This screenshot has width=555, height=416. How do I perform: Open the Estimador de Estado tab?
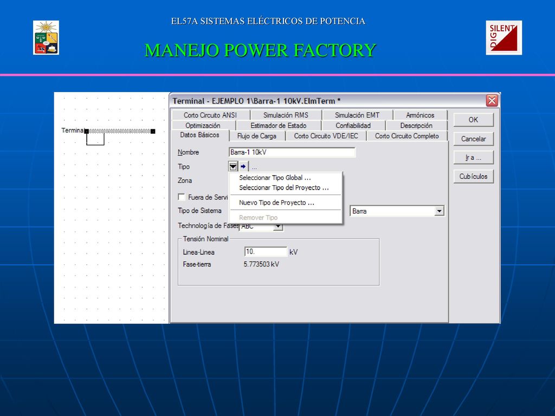[279, 126]
